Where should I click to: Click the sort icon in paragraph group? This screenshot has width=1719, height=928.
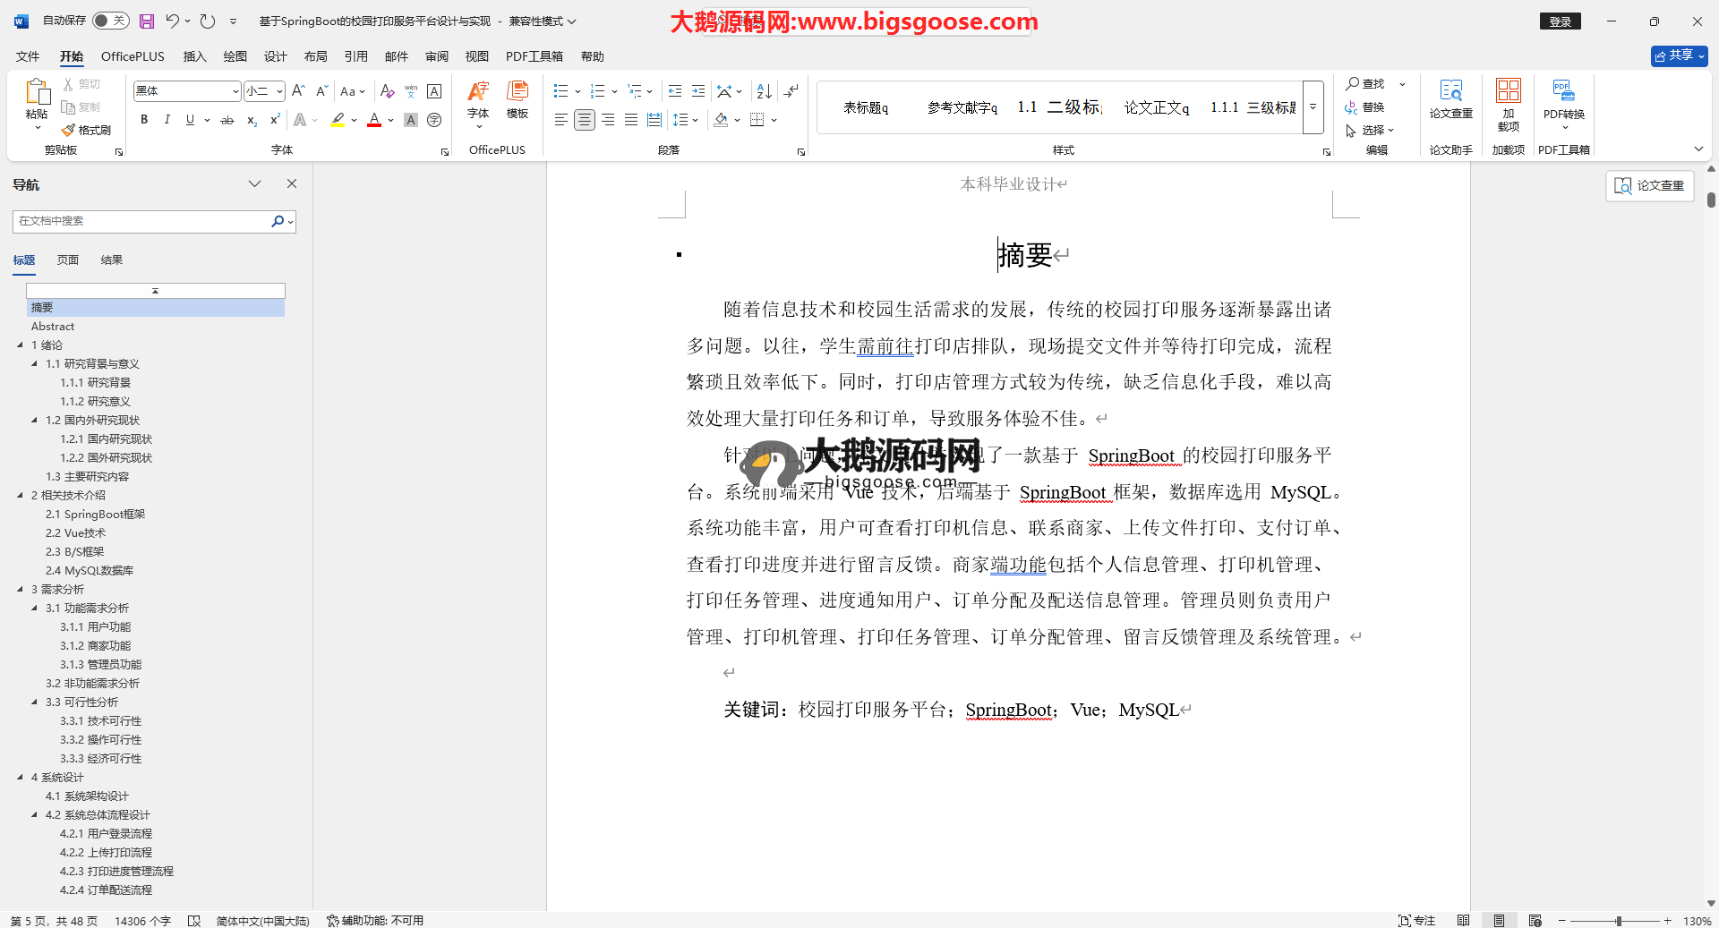tap(764, 91)
